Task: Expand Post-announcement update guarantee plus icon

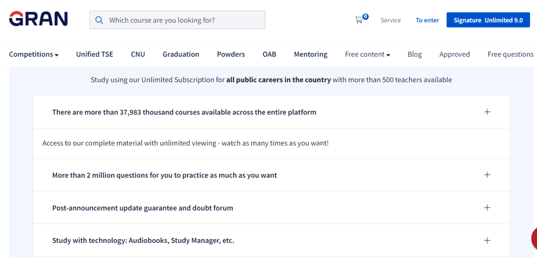Action: point(487,208)
